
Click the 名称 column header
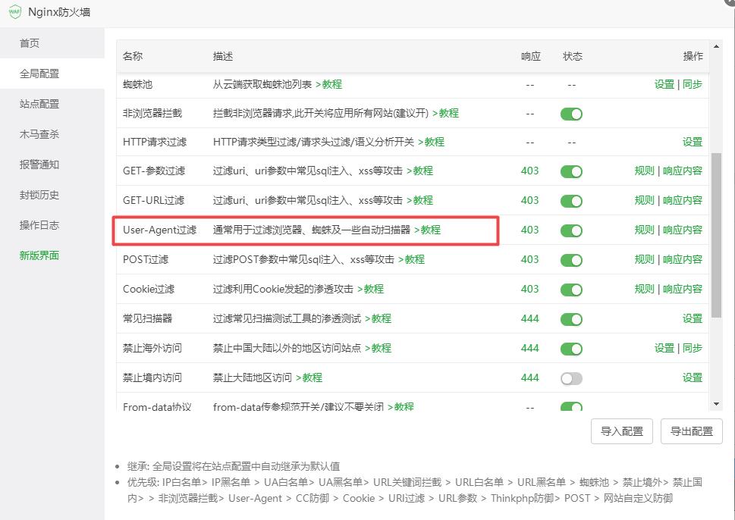(x=133, y=56)
